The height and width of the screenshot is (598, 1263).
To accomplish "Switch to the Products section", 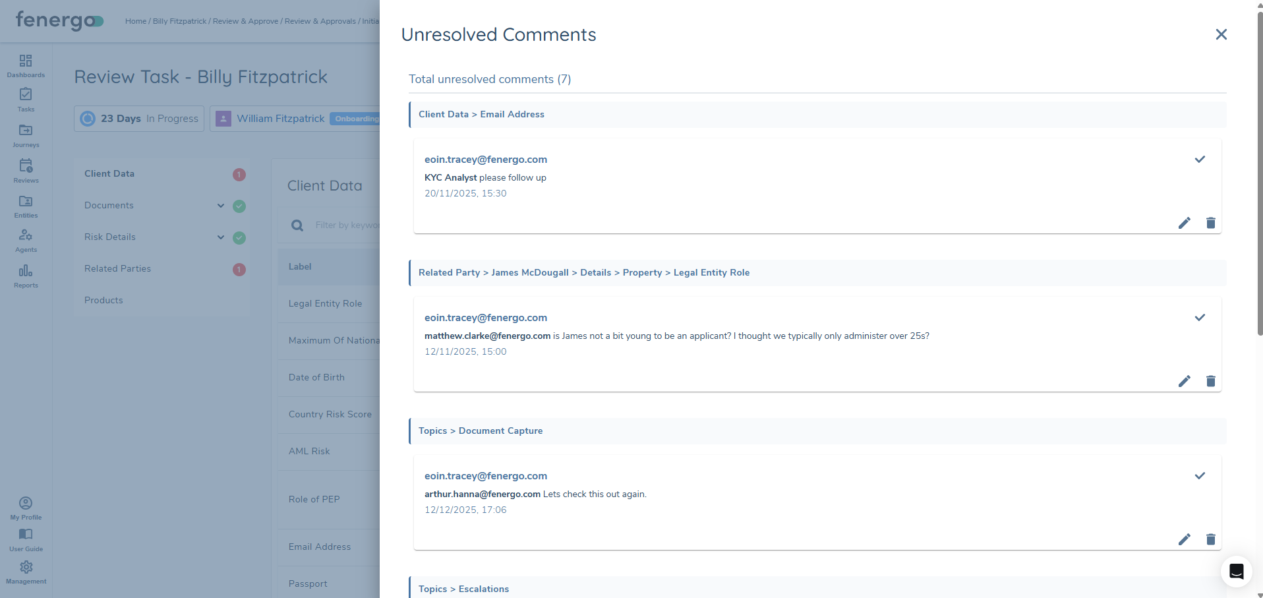I will coord(103,300).
